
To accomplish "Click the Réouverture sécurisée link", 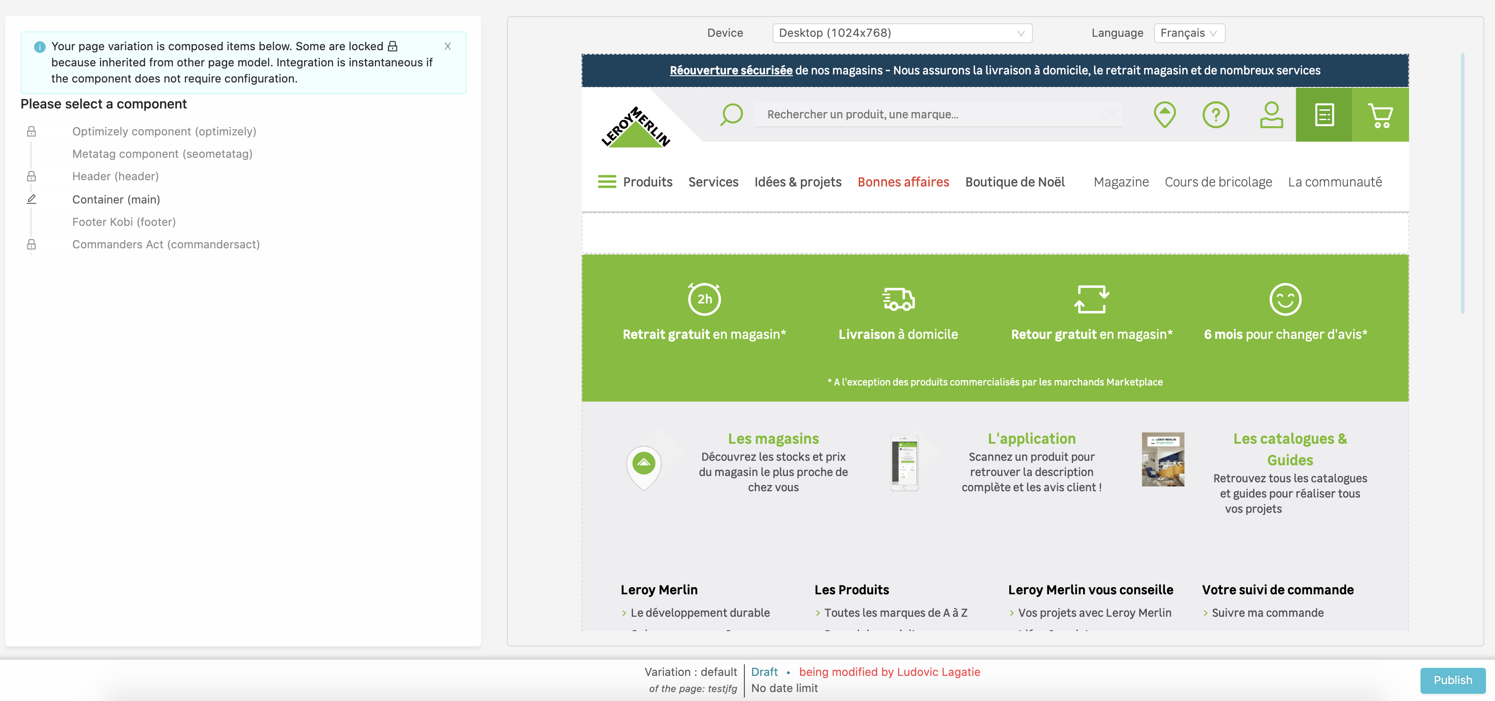I will [x=730, y=70].
